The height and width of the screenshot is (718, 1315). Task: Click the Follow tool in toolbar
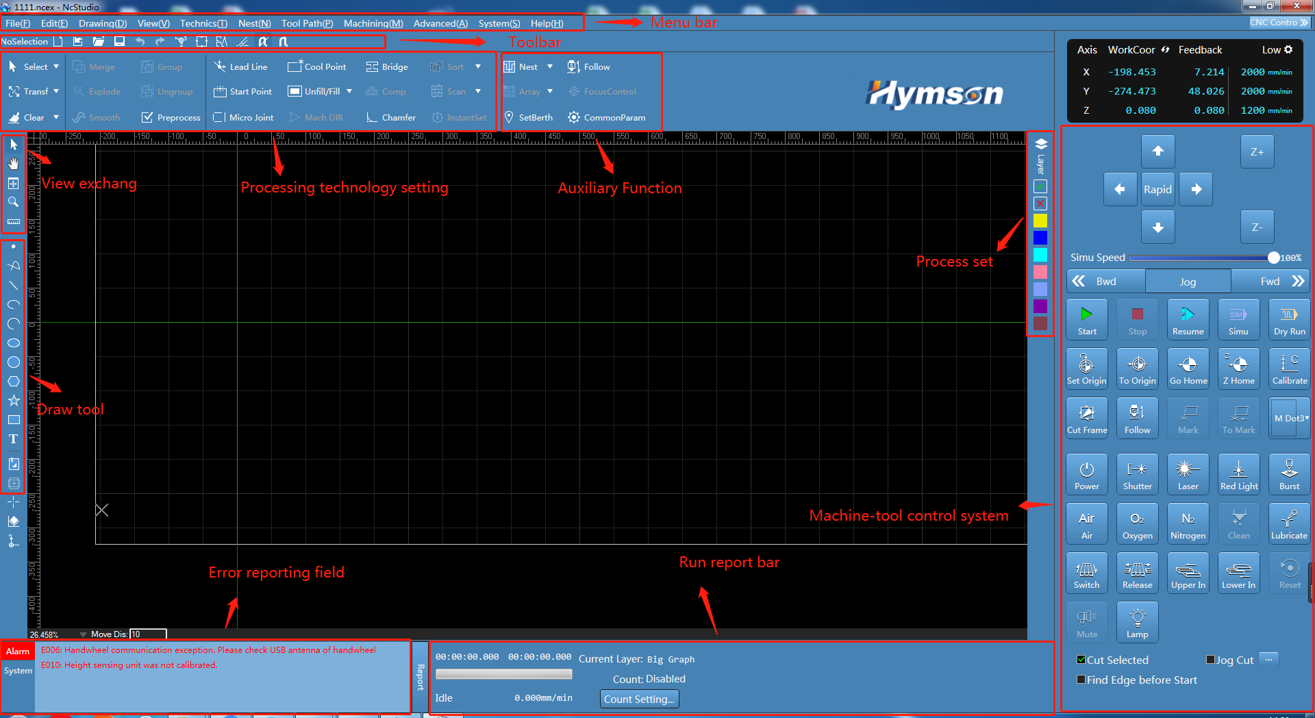(588, 66)
